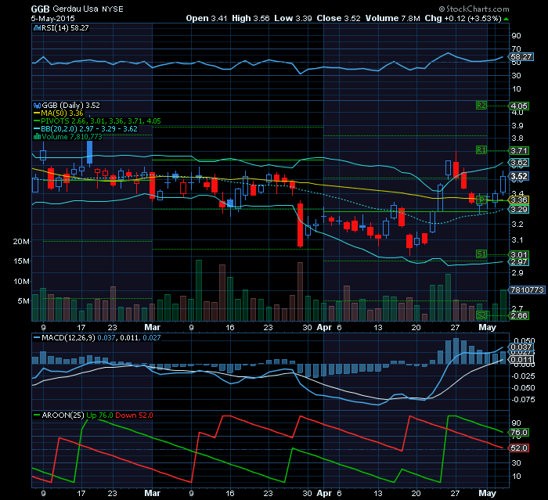The image size is (548, 500).
Task: Click the 3.52 last price tag
Action: click(519, 176)
